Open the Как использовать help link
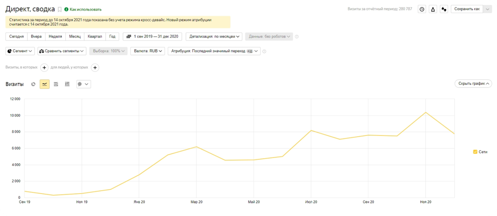The image size is (497, 216). [x=85, y=9]
